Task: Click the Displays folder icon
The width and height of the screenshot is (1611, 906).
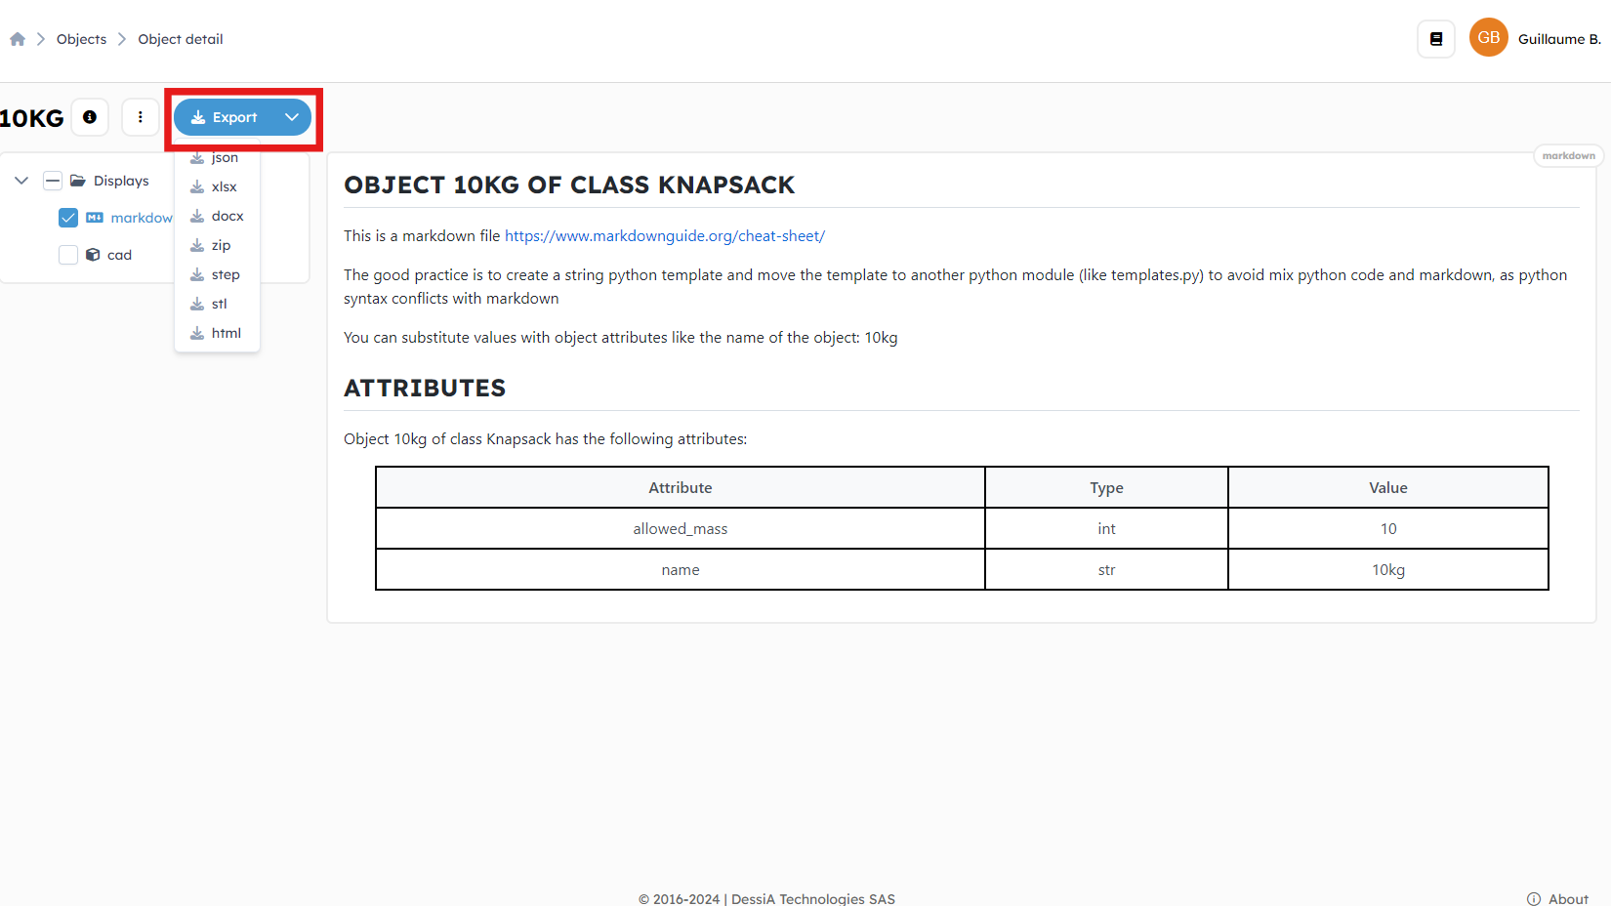Action: (x=78, y=181)
